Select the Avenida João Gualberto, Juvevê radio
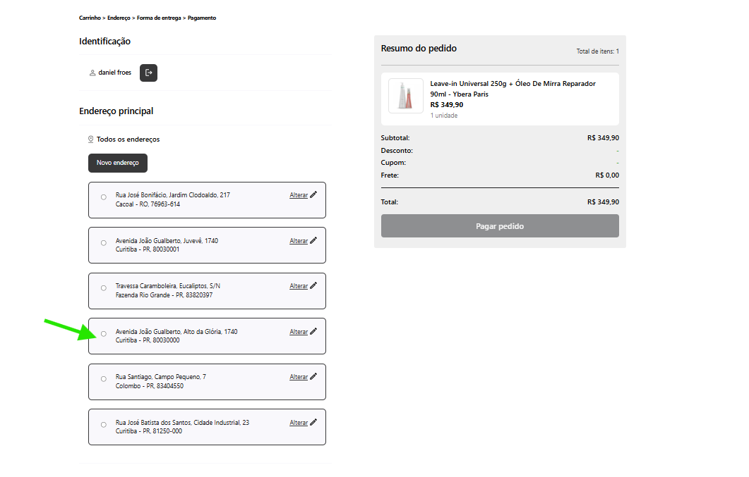Image resolution: width=749 pixels, height=477 pixels. (104, 243)
